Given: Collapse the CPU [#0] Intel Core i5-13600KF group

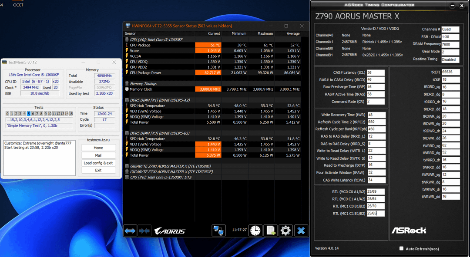Looking at the screenshot, I should [127, 40].
